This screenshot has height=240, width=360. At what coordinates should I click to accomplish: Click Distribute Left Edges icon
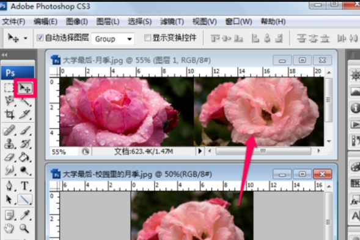coord(342,38)
